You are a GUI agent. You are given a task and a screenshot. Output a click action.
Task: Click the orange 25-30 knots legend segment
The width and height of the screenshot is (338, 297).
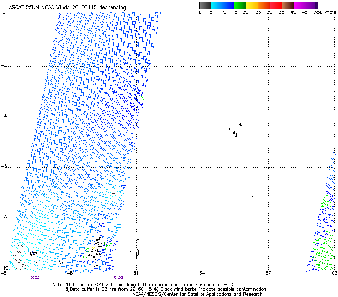tap(264, 5)
